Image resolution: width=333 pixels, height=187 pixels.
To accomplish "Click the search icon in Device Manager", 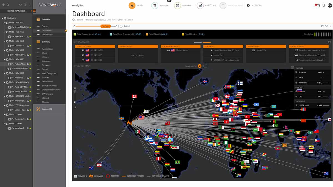I will (8, 5).
